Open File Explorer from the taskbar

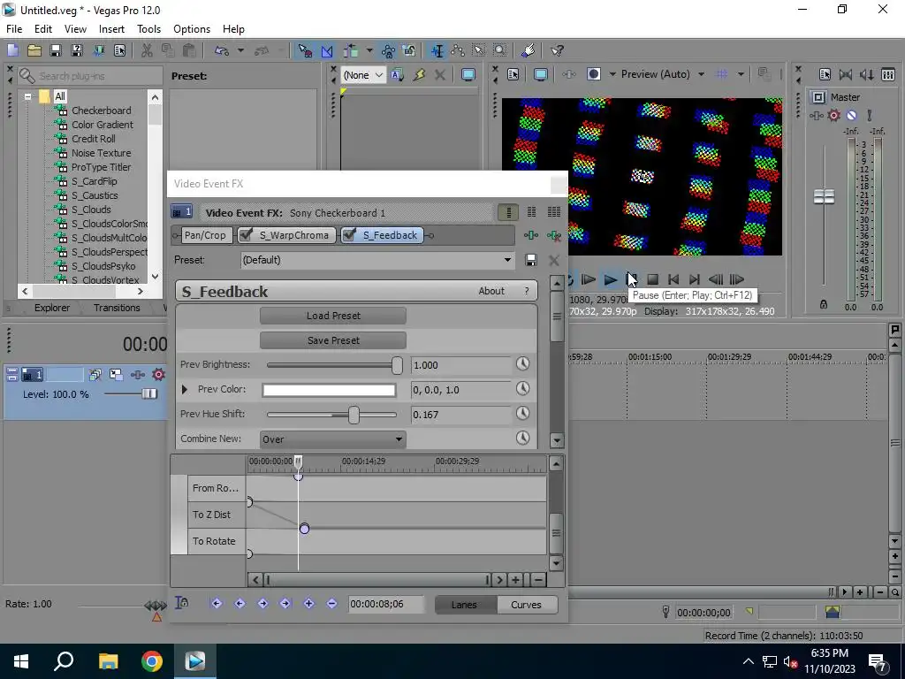coord(108,661)
